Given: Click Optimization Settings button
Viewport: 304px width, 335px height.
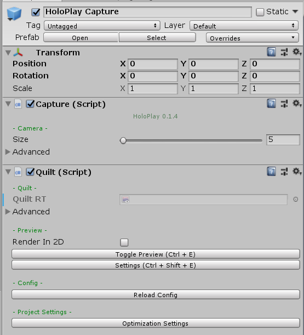Looking at the screenshot, I should click(x=156, y=323).
